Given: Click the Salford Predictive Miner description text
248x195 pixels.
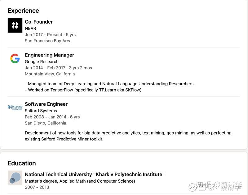Looking at the screenshot, I should coord(128,136).
